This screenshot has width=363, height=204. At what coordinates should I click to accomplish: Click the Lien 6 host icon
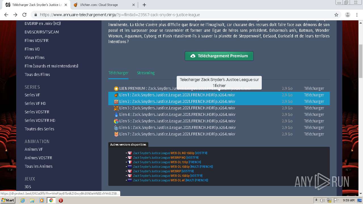(116, 128)
